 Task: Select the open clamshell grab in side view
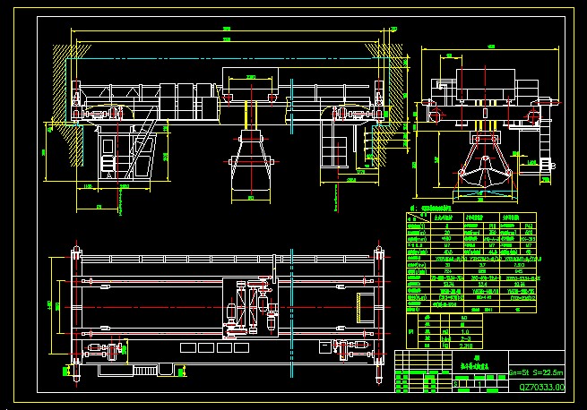[x=484, y=175]
